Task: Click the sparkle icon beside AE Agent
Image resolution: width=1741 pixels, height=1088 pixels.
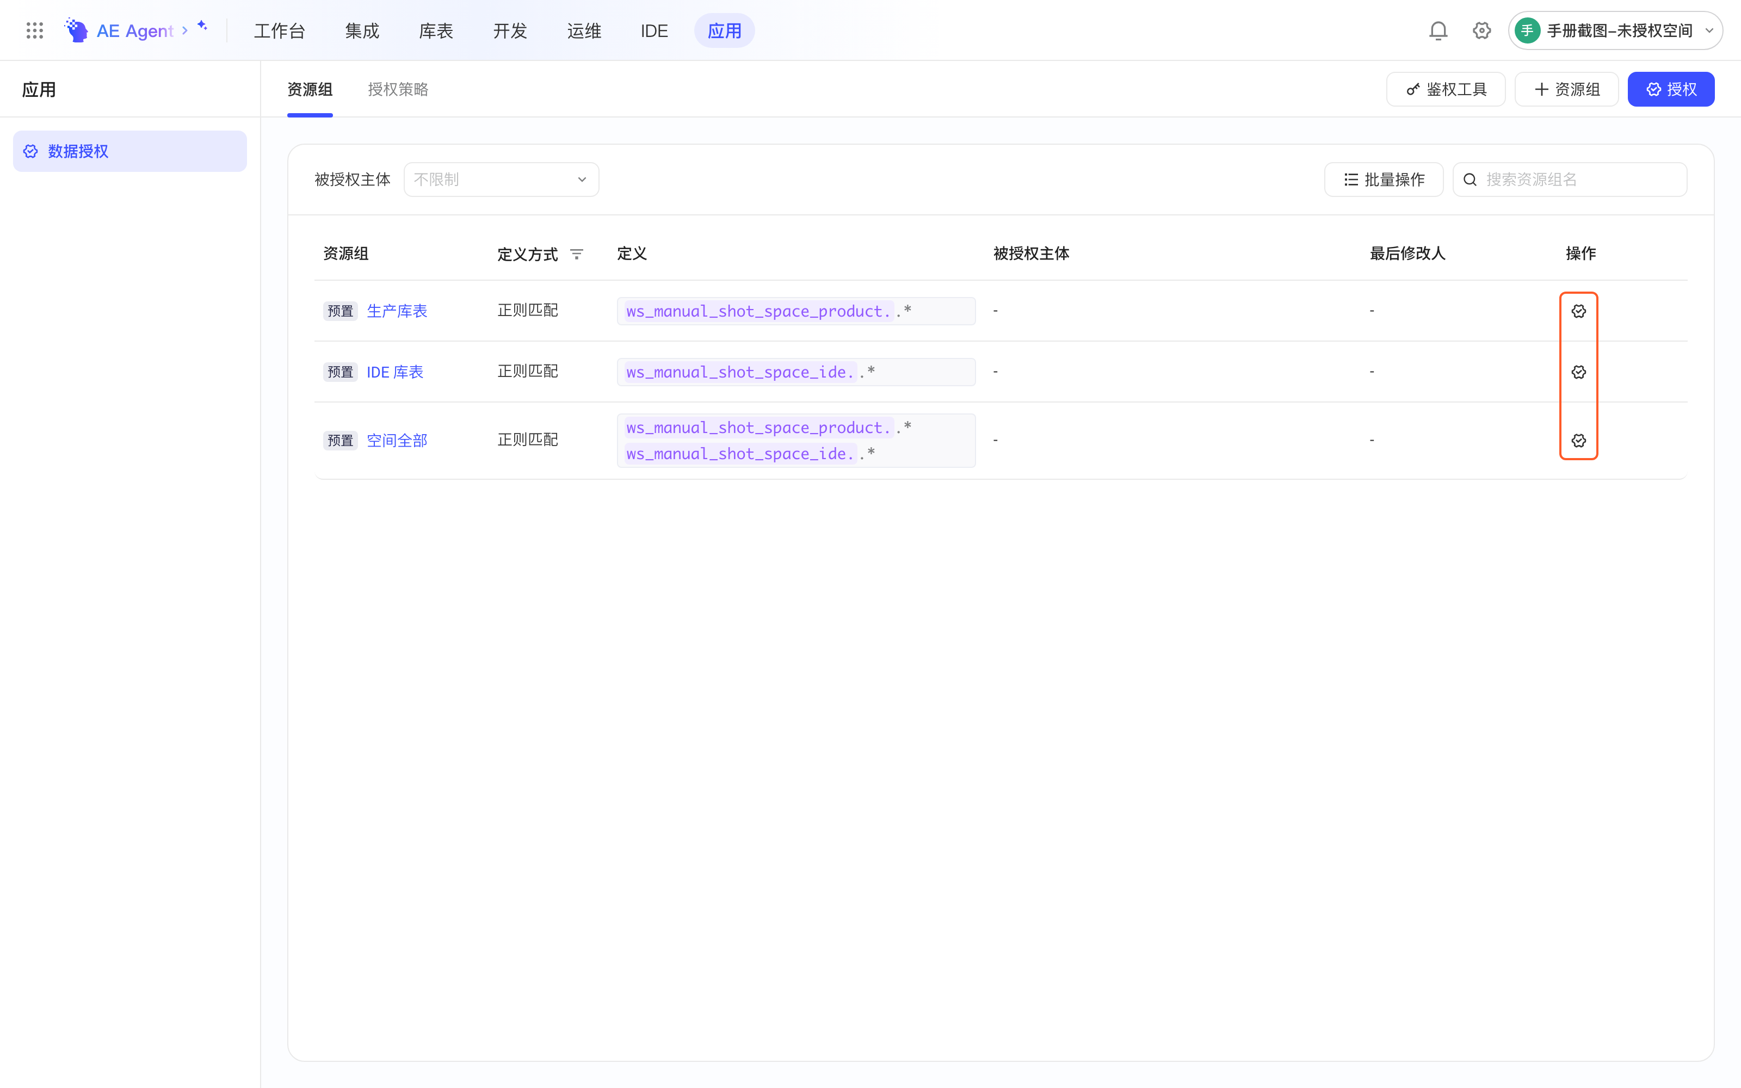Action: tap(202, 26)
